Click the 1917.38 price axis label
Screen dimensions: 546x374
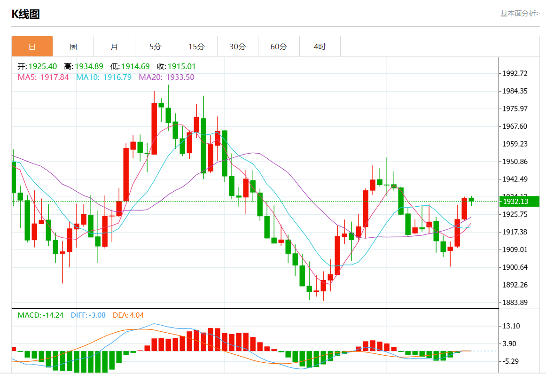tap(515, 232)
